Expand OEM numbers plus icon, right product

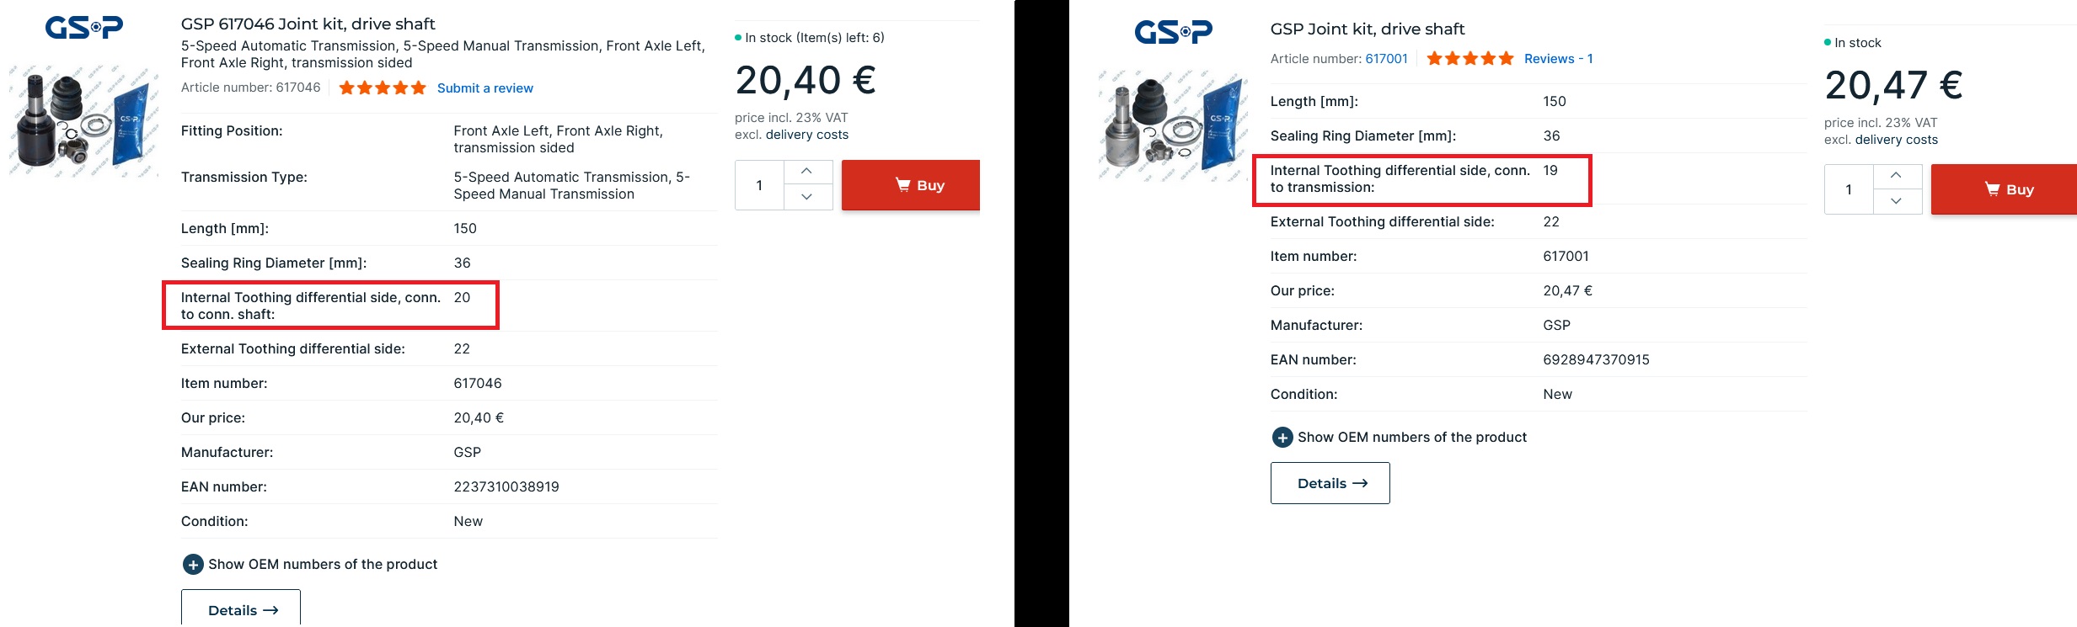1282,438
